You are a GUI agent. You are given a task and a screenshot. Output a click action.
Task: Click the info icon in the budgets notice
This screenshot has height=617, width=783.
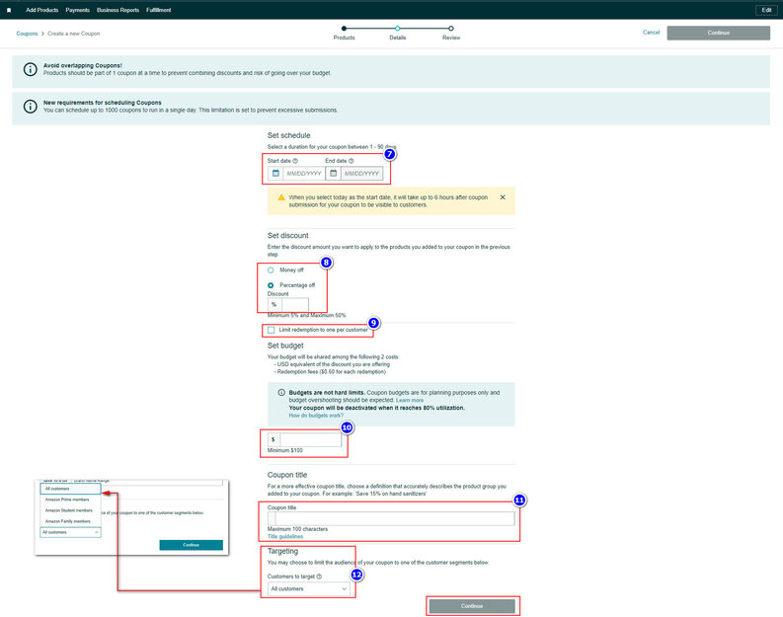point(281,392)
